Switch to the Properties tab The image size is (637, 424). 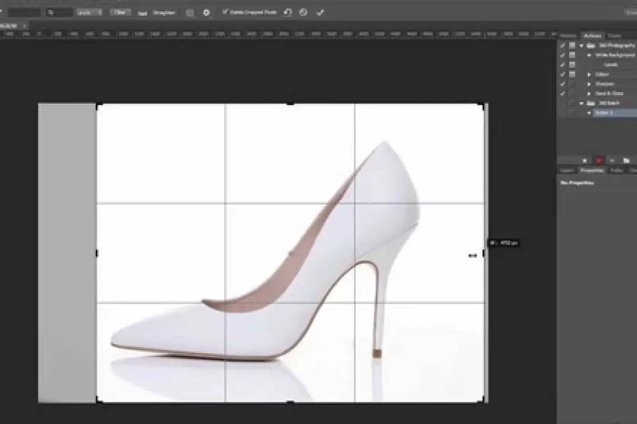592,170
